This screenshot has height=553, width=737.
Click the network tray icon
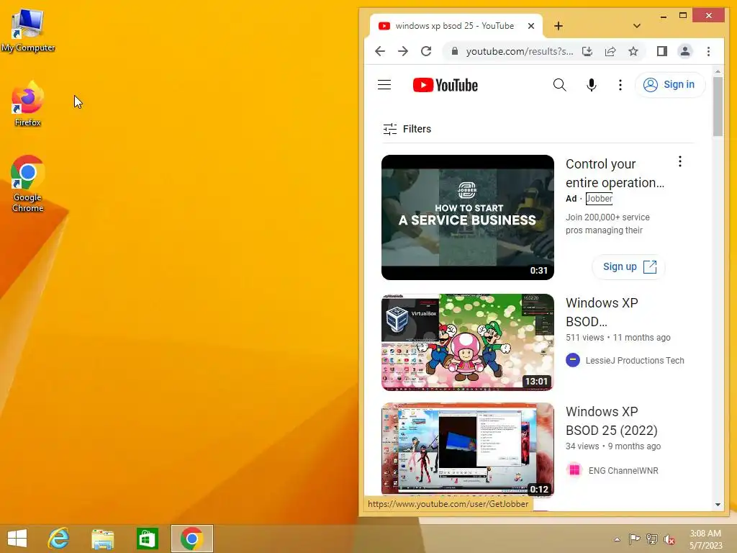point(651,539)
